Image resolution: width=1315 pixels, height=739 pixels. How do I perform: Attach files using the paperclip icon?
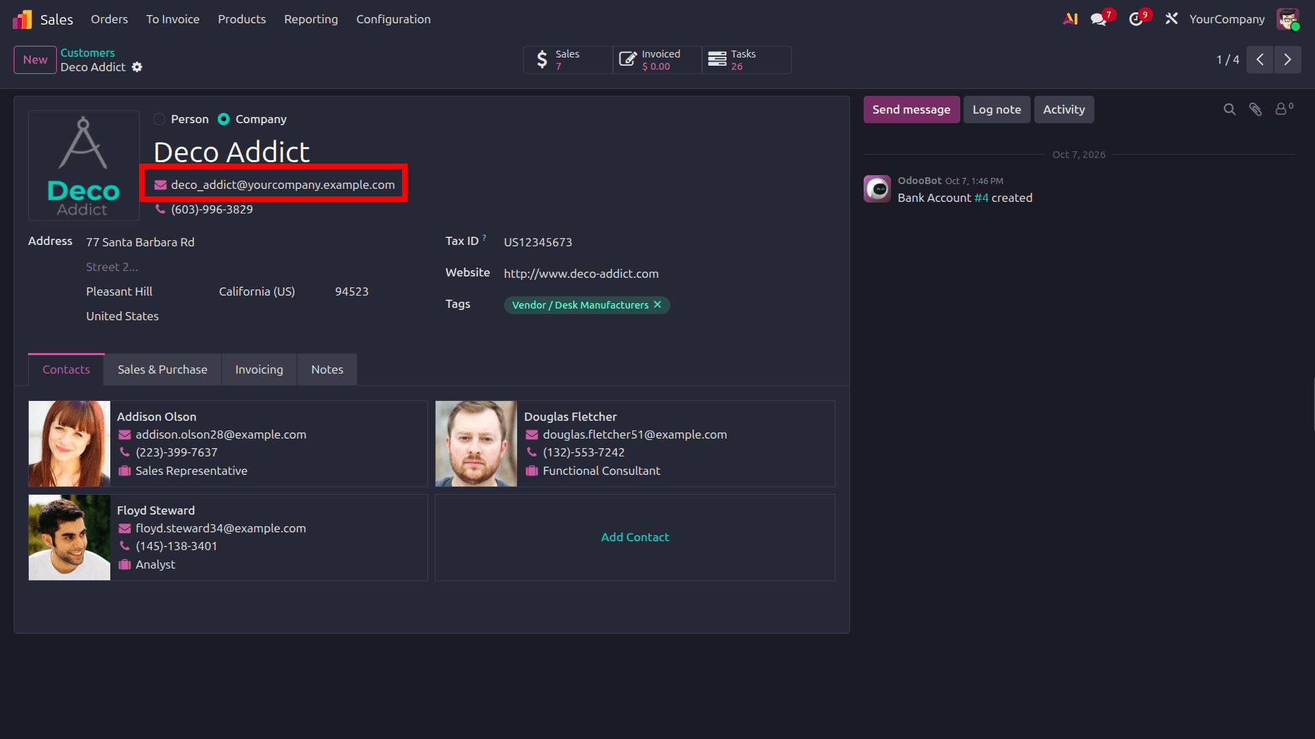click(1255, 109)
